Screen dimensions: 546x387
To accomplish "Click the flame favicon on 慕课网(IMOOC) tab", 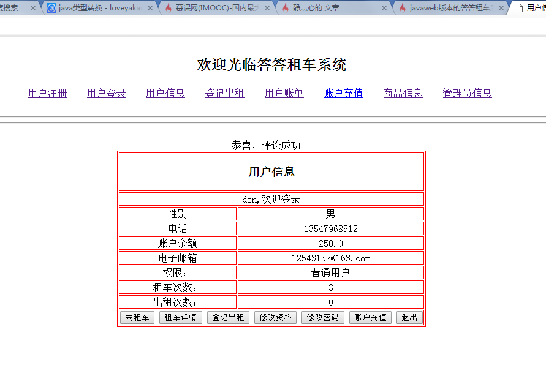I will pos(167,8).
